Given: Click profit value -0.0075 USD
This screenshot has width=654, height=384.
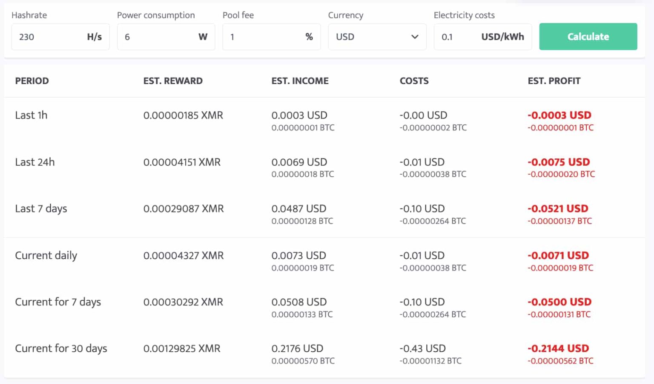Looking at the screenshot, I should pyautogui.click(x=559, y=162).
